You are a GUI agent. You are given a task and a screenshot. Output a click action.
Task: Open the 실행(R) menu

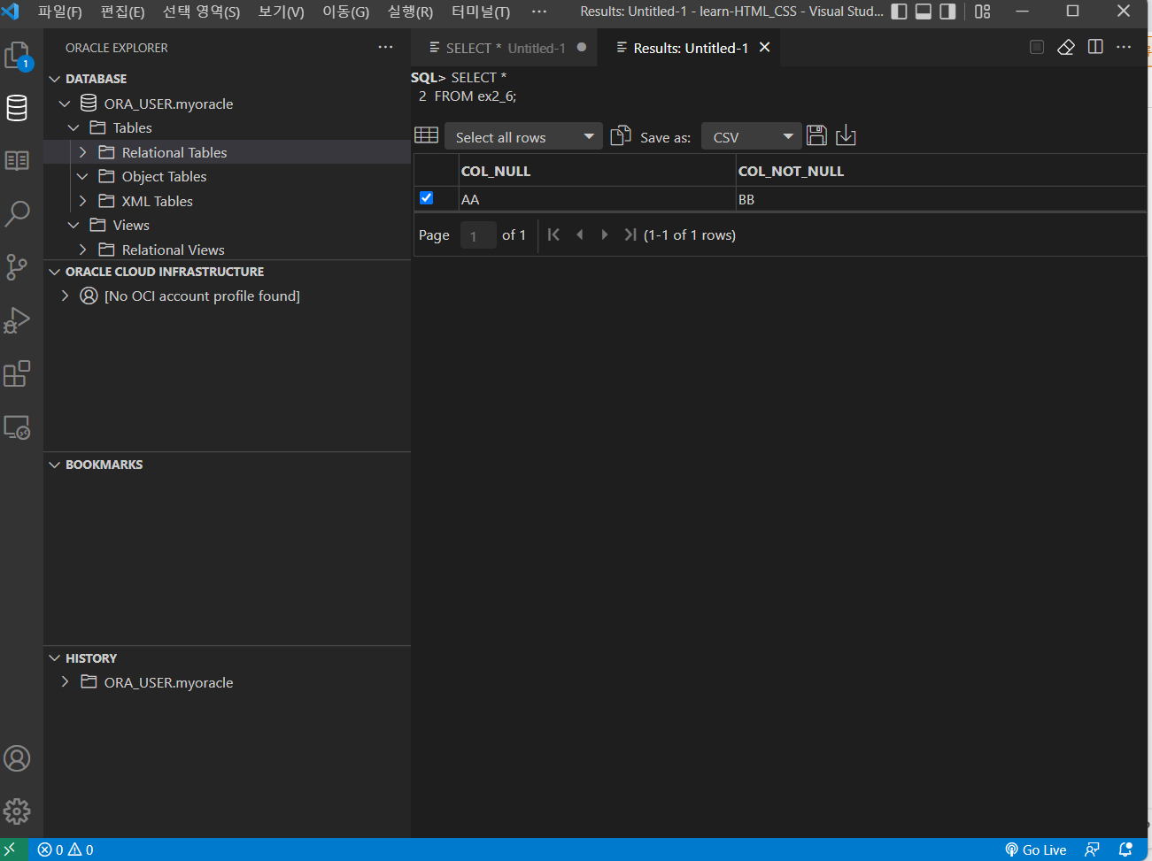pyautogui.click(x=410, y=12)
